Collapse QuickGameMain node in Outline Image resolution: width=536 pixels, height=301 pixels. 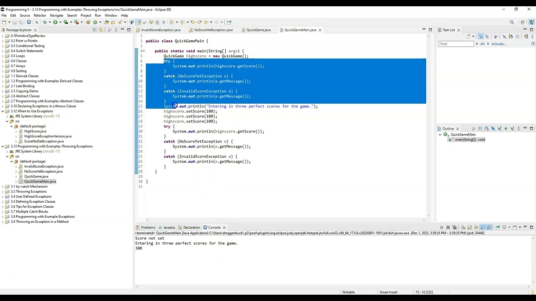click(440, 135)
